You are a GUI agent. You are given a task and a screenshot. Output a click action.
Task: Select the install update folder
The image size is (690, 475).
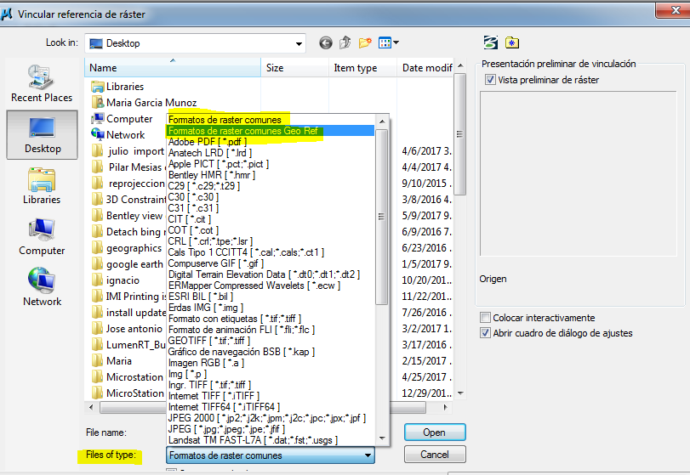[128, 313]
